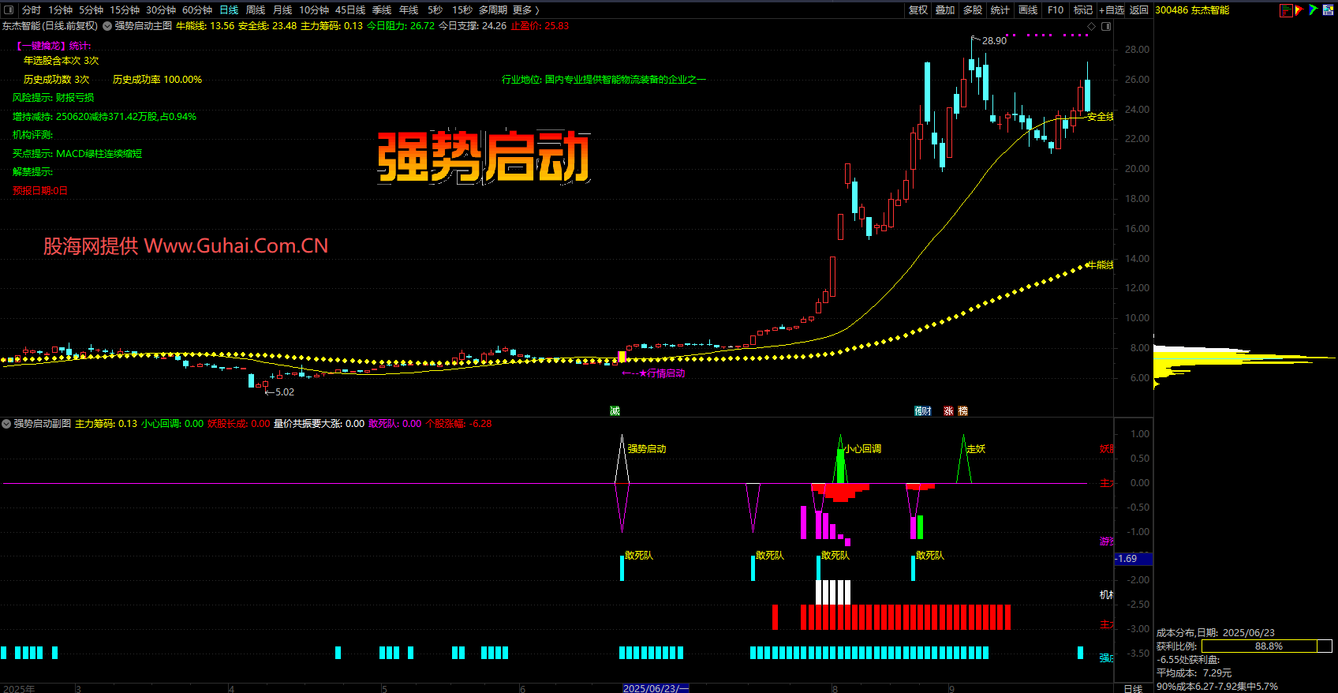
Task: Open F10 company information
Action: [x=1056, y=9]
